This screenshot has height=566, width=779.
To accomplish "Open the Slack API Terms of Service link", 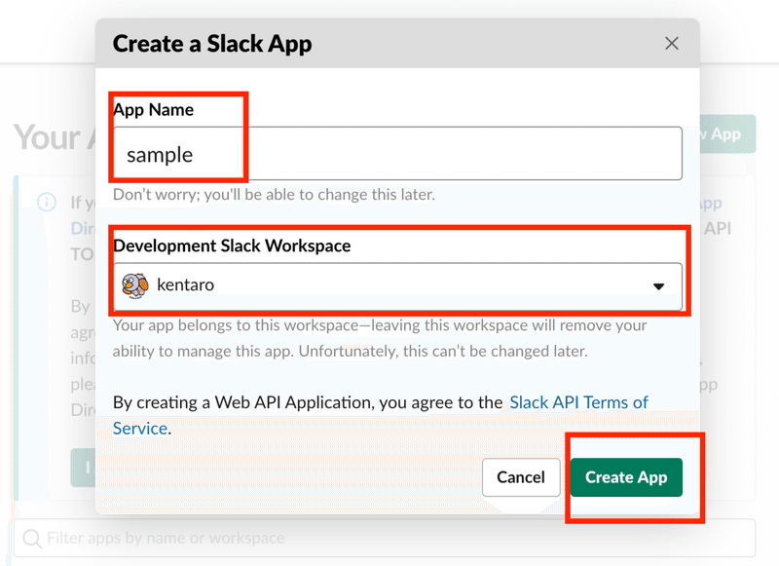I will pyautogui.click(x=578, y=402).
